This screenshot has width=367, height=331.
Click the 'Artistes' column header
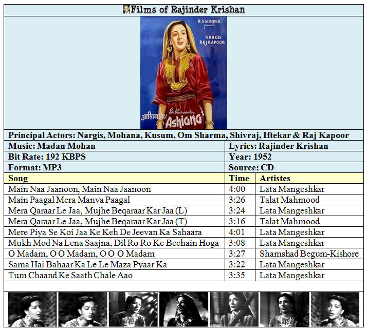tap(309, 178)
